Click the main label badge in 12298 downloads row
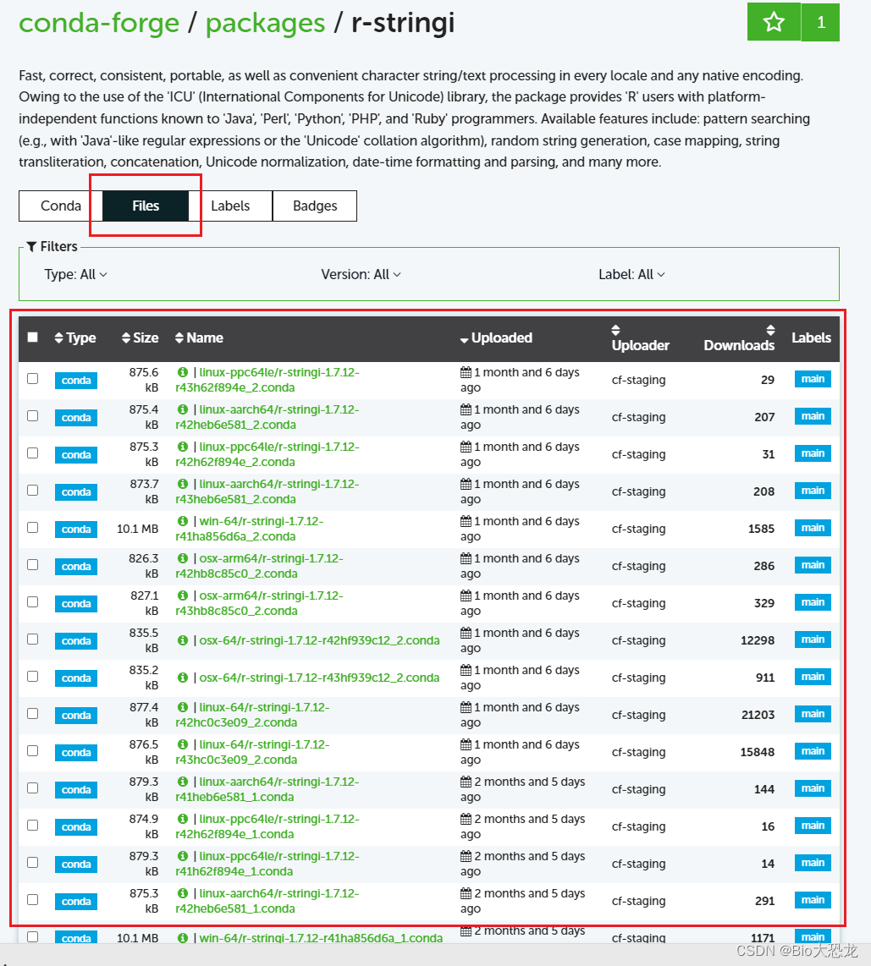Screen dimensions: 871x966 [813, 639]
